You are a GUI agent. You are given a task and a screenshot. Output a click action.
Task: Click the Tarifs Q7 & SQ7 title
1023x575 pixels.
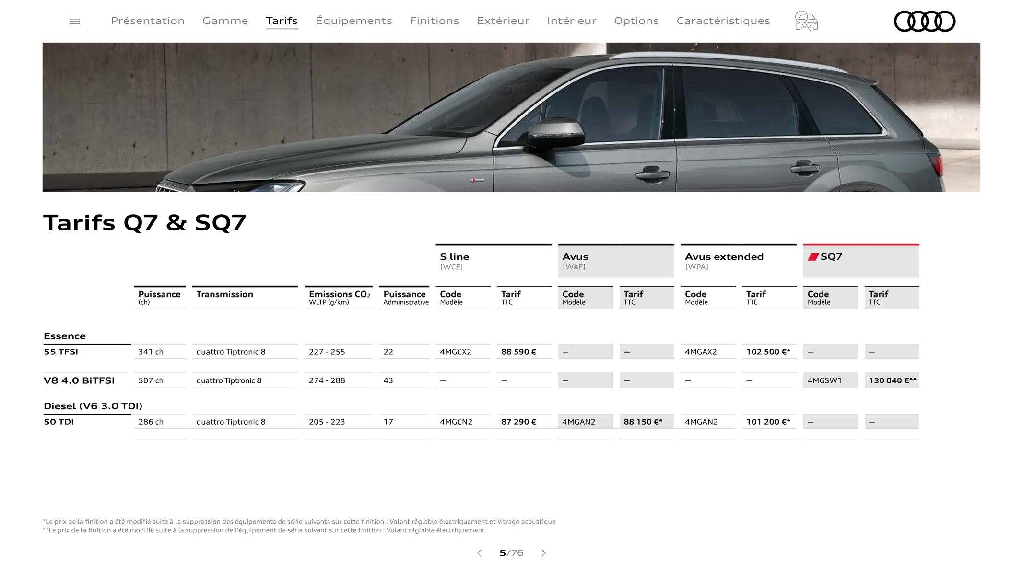tap(144, 223)
